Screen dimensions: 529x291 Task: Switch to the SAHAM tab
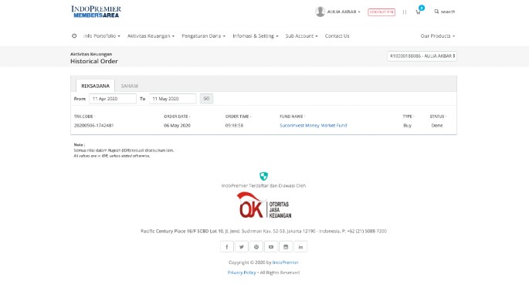tap(129, 86)
